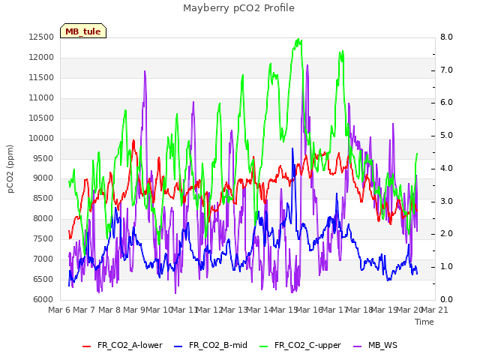
Task: Click the 8500 y-axis tick label
Action: click(x=43, y=199)
